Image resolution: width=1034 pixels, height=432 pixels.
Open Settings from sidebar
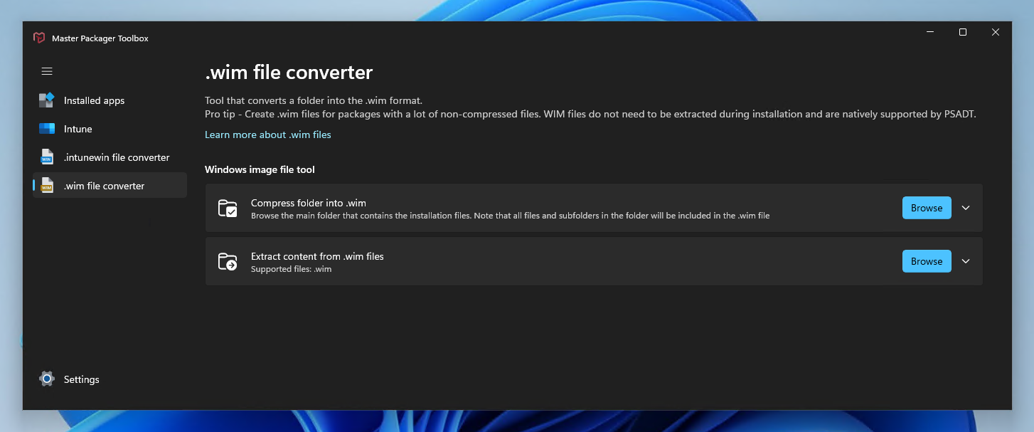[x=110, y=379]
